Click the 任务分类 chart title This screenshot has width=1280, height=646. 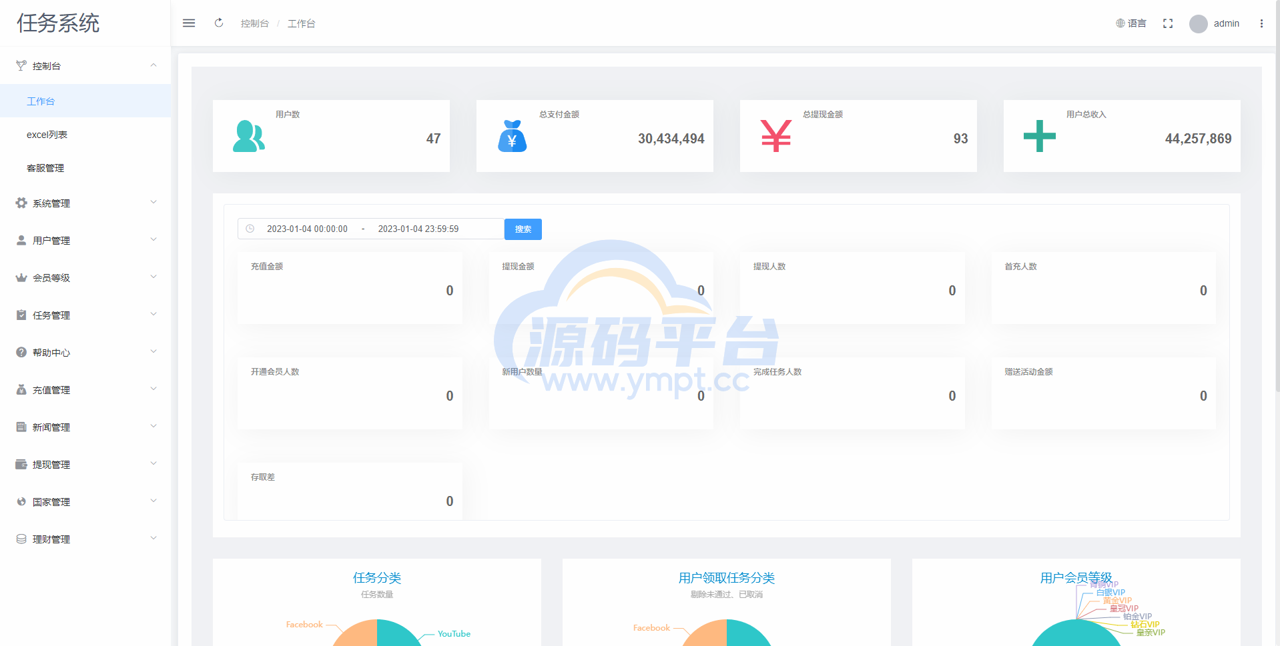[x=377, y=578]
